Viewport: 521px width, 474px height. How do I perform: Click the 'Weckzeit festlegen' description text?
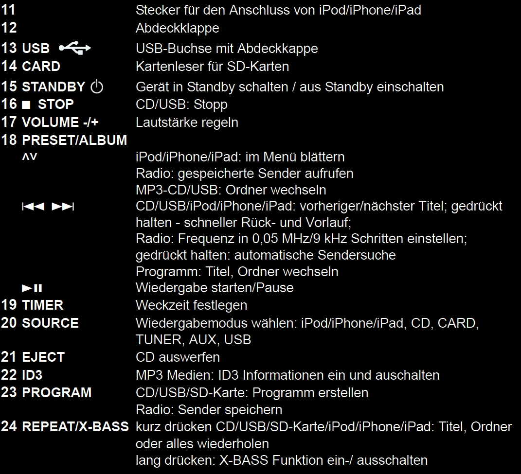[x=191, y=305]
